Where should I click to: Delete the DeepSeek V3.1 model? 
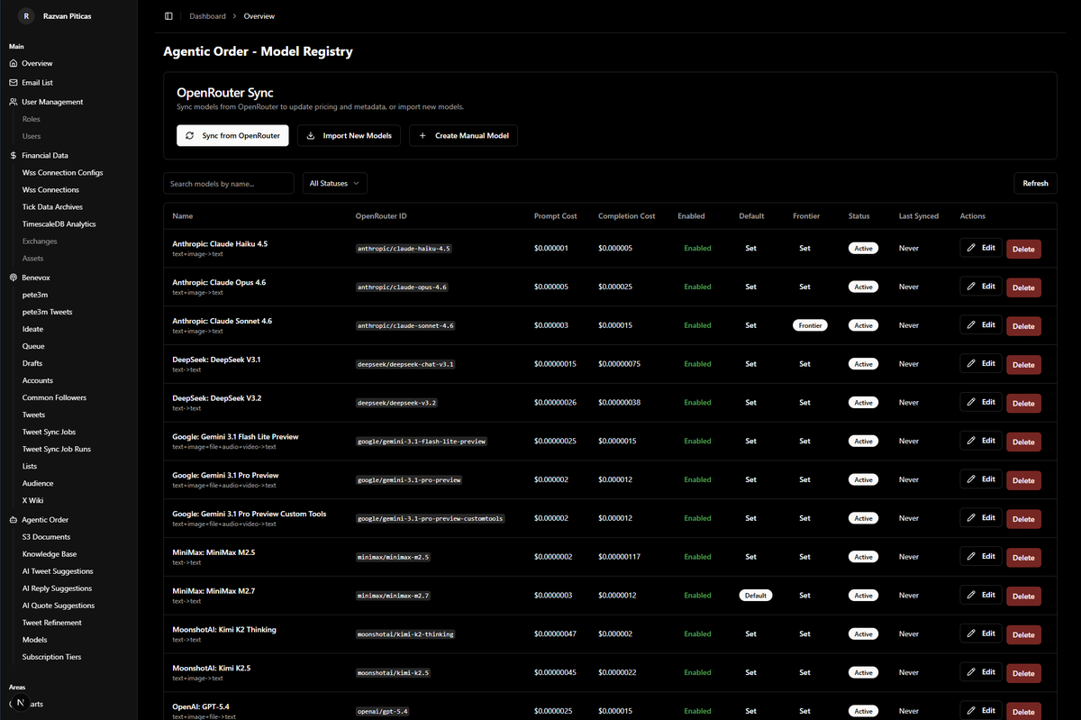point(1023,365)
